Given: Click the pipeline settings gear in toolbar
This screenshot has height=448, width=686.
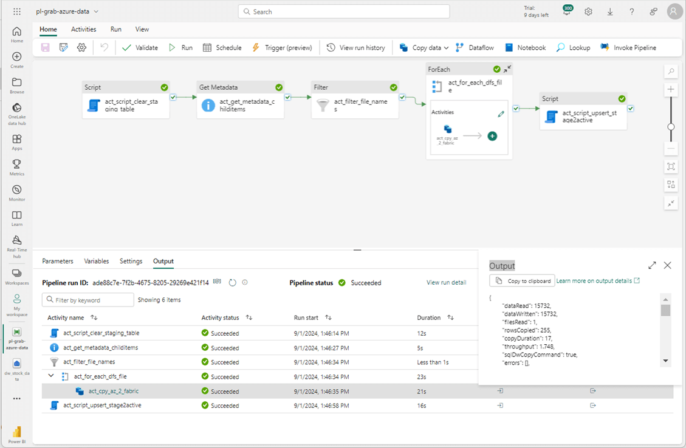Looking at the screenshot, I should pos(82,47).
